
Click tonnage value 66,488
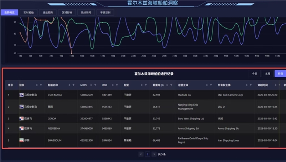click(156, 140)
